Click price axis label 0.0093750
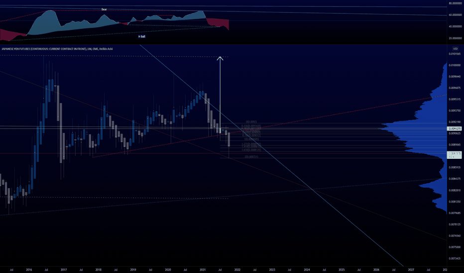The image size is (464, 273). (455, 111)
